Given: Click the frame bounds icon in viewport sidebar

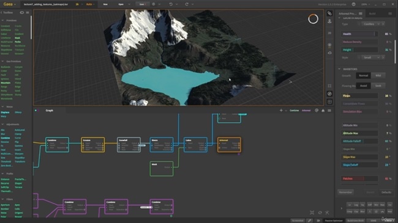Looking at the screenshot, I should [x=329, y=86].
